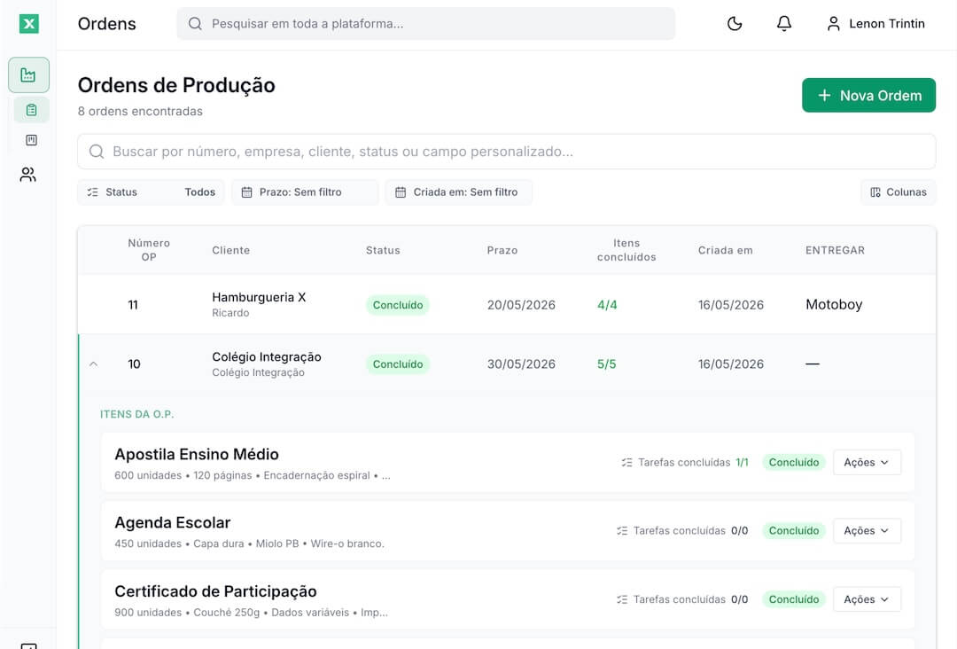Click Concluído badge on Certificado de Participação
Screen dimensions: 957x649
(793, 599)
